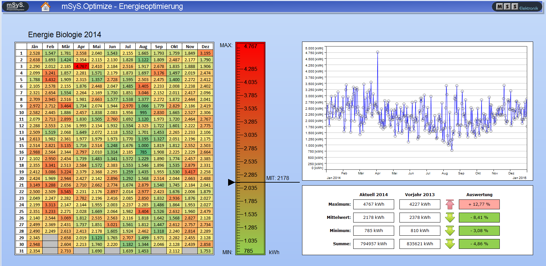The height and width of the screenshot is (266, 546).
Task: Click the red 4.767 cell in Apr column
Action: coord(81,66)
